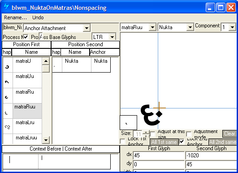The height and width of the screenshot is (173, 238).
Task: Click the first glyph list scrollbar thumb
Action: coord(46,69)
